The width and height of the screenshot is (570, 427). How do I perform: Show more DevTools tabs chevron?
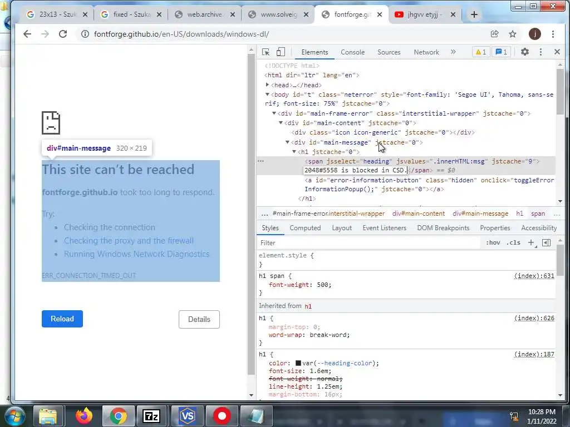[x=453, y=52]
